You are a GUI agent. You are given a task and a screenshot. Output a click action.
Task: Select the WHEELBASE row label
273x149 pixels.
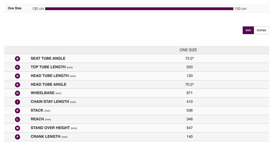tap(42, 93)
